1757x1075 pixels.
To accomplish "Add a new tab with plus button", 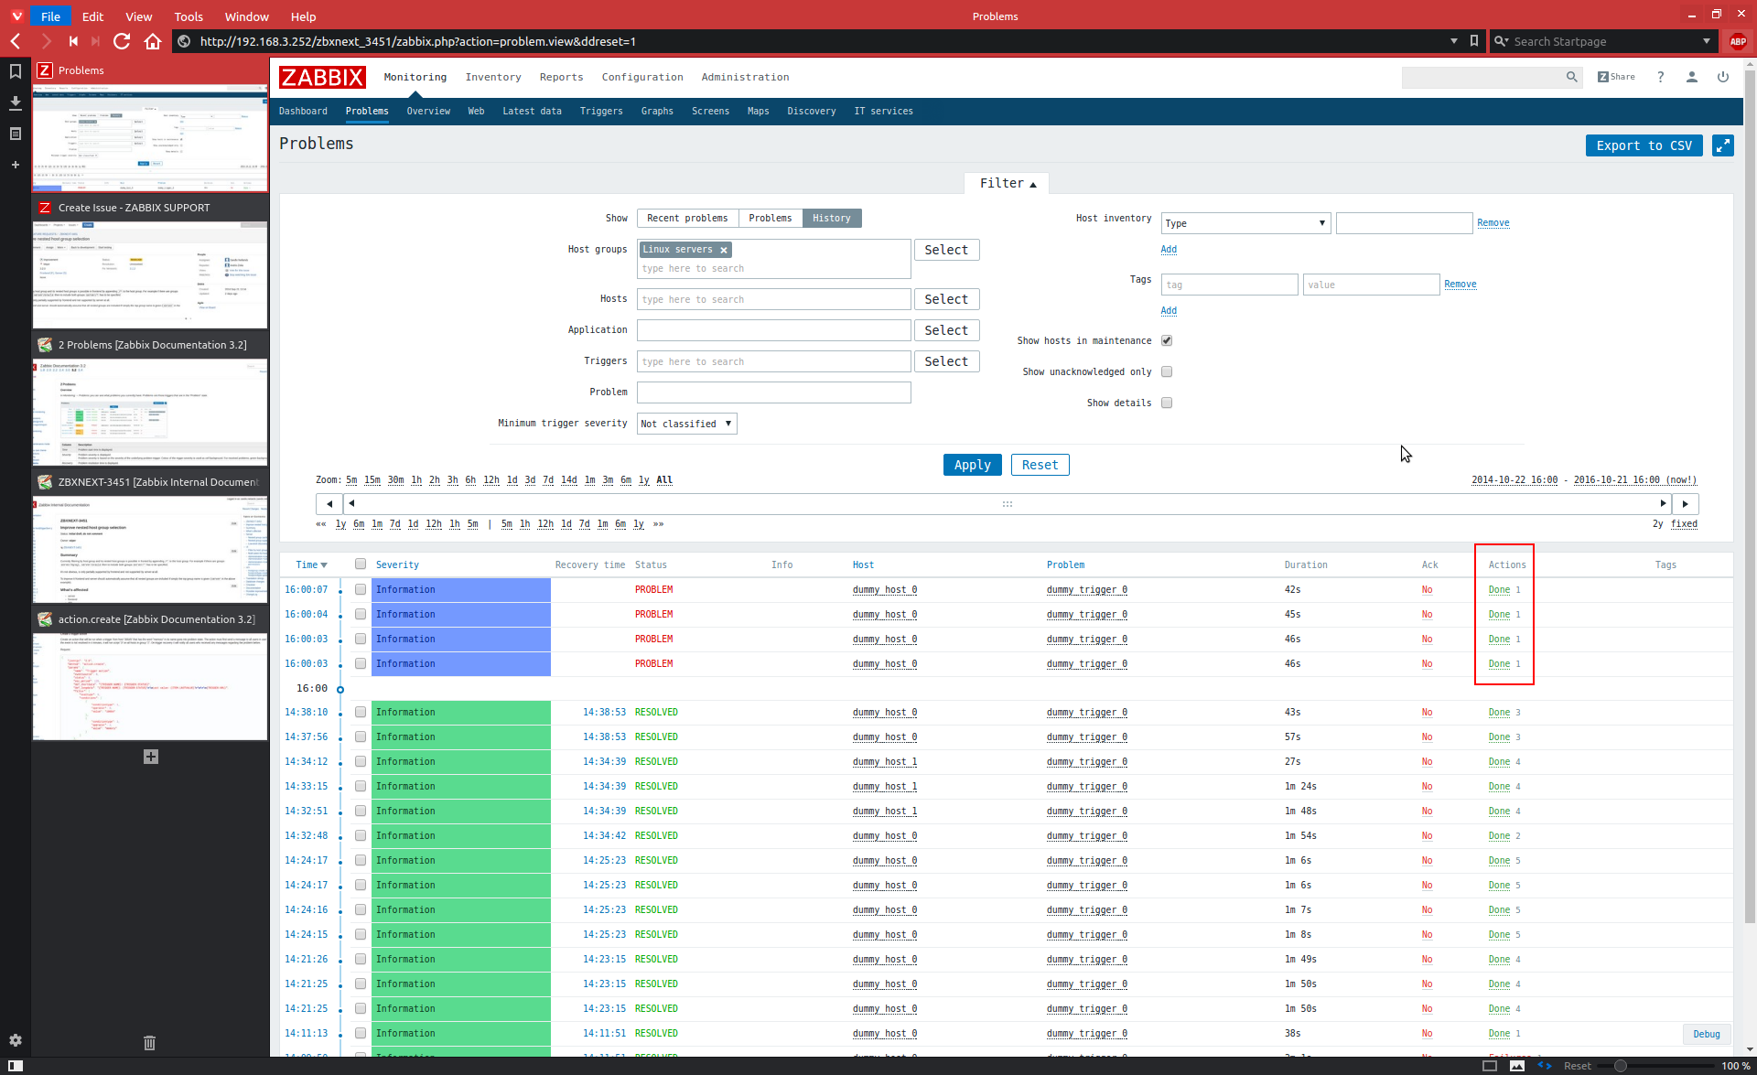I will 151,757.
